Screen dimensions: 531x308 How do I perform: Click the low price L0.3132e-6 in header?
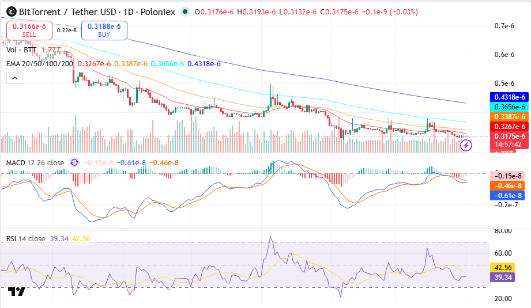pyautogui.click(x=298, y=12)
